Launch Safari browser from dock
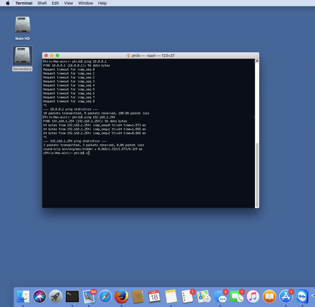The width and height of the screenshot is (315, 307). [x=105, y=297]
